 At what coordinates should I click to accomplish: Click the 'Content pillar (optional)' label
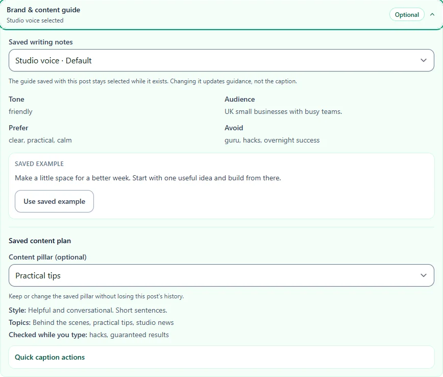click(48, 257)
